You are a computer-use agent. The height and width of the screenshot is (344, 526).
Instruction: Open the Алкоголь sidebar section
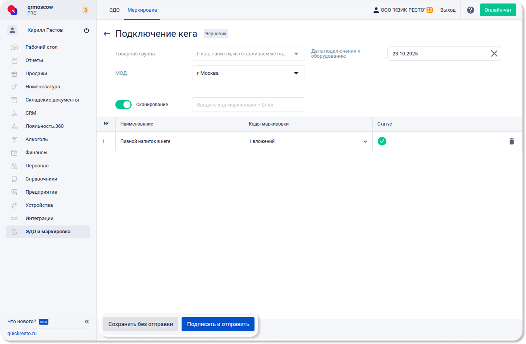[x=36, y=139]
